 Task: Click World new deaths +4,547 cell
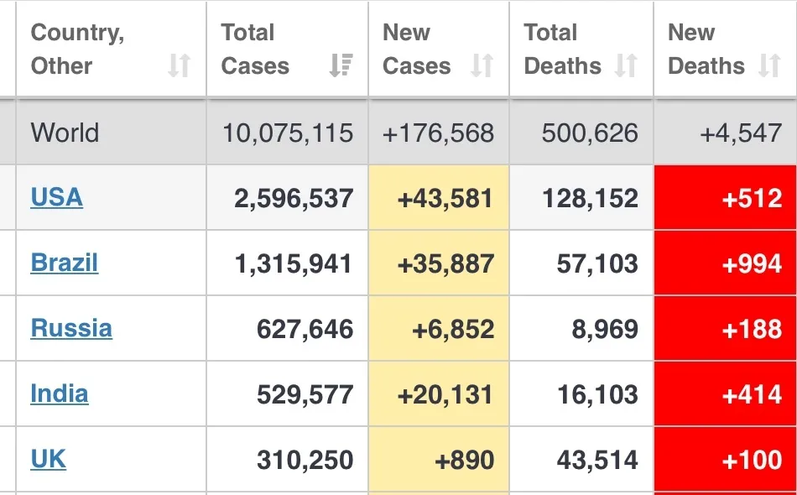tap(726, 133)
